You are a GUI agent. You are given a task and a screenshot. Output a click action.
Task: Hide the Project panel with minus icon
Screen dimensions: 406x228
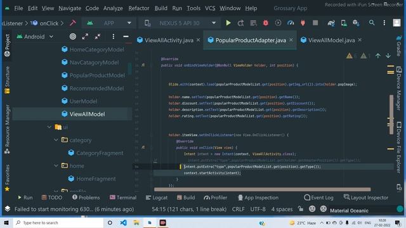[x=126, y=37]
